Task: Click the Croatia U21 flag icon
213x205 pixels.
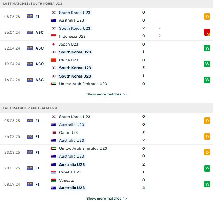Action: click(53, 172)
